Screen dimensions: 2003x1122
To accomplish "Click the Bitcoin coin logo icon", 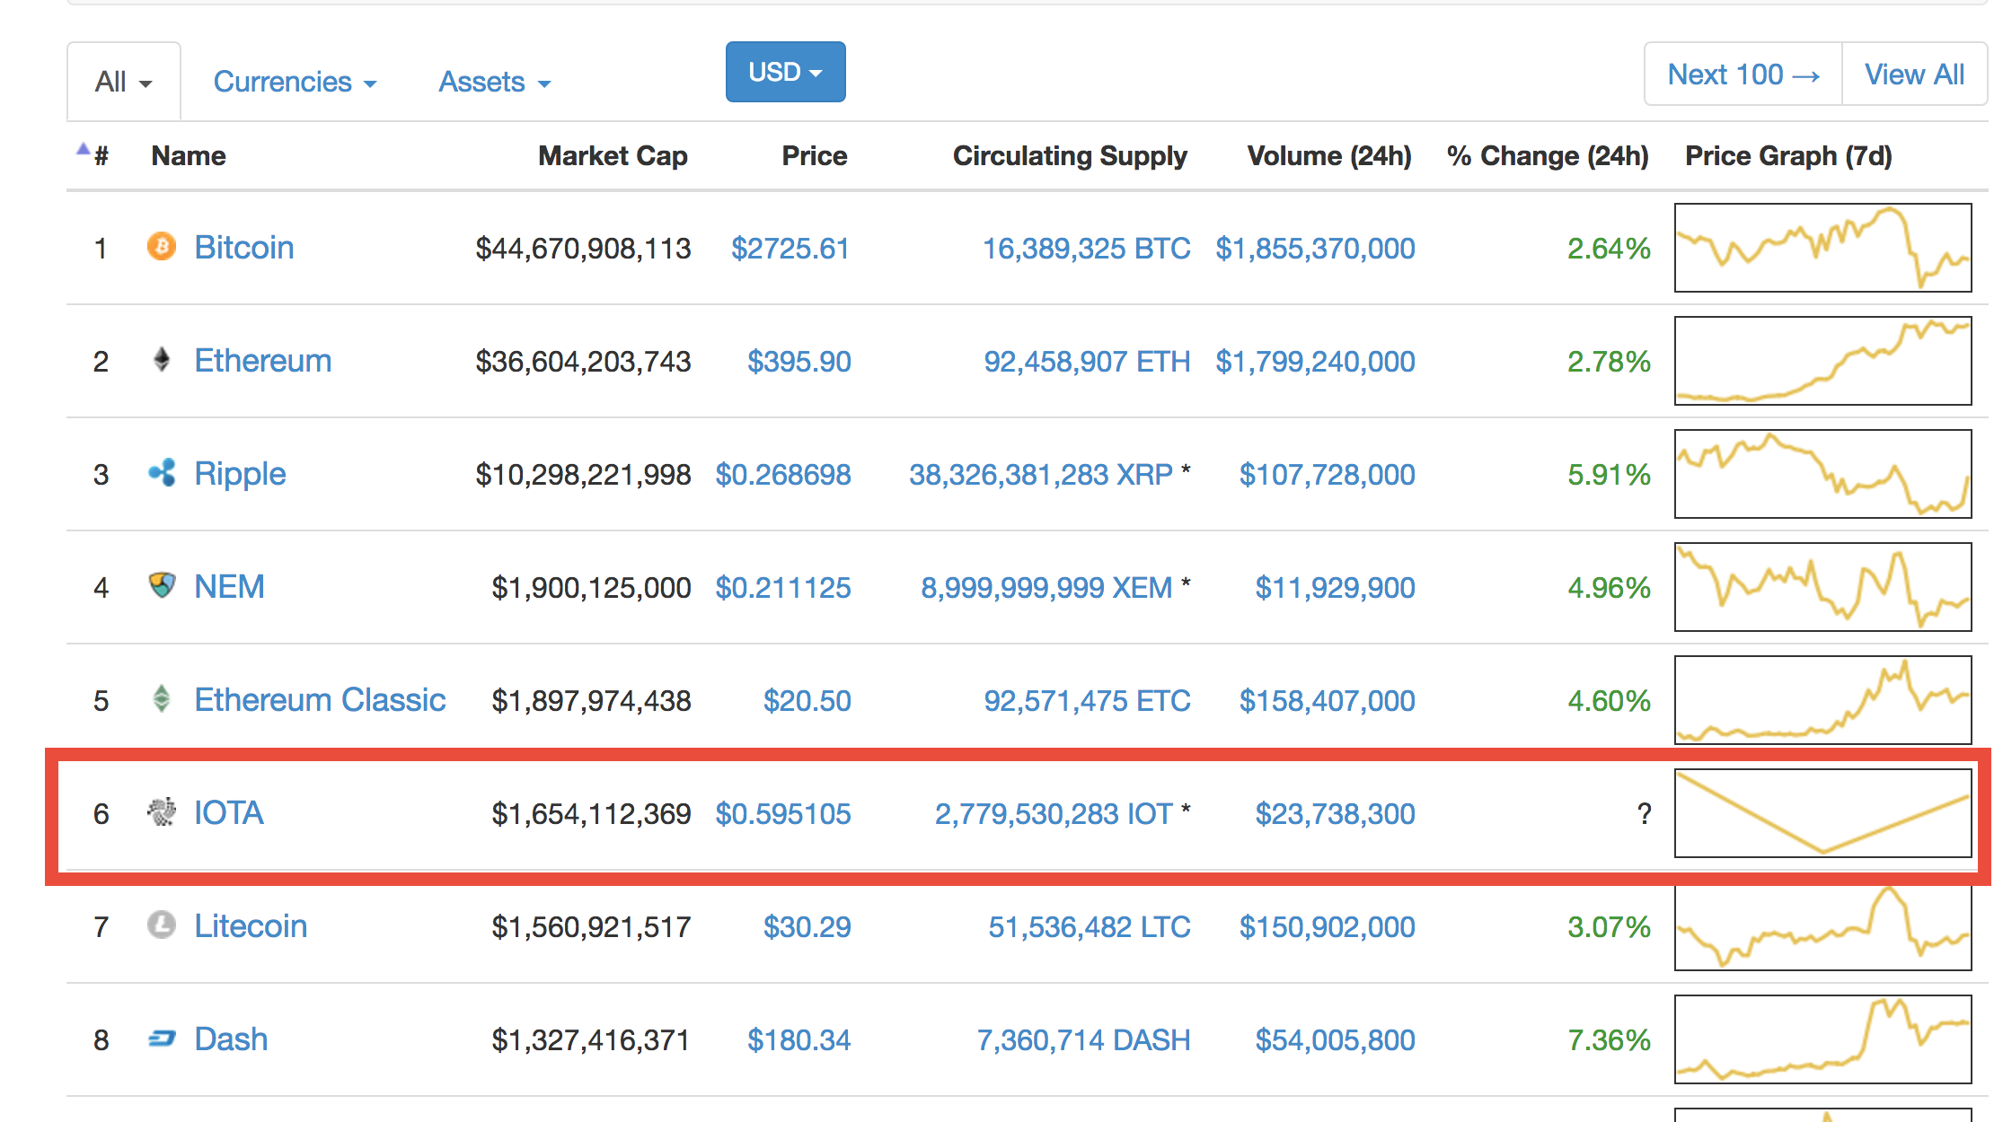I will click(x=162, y=246).
